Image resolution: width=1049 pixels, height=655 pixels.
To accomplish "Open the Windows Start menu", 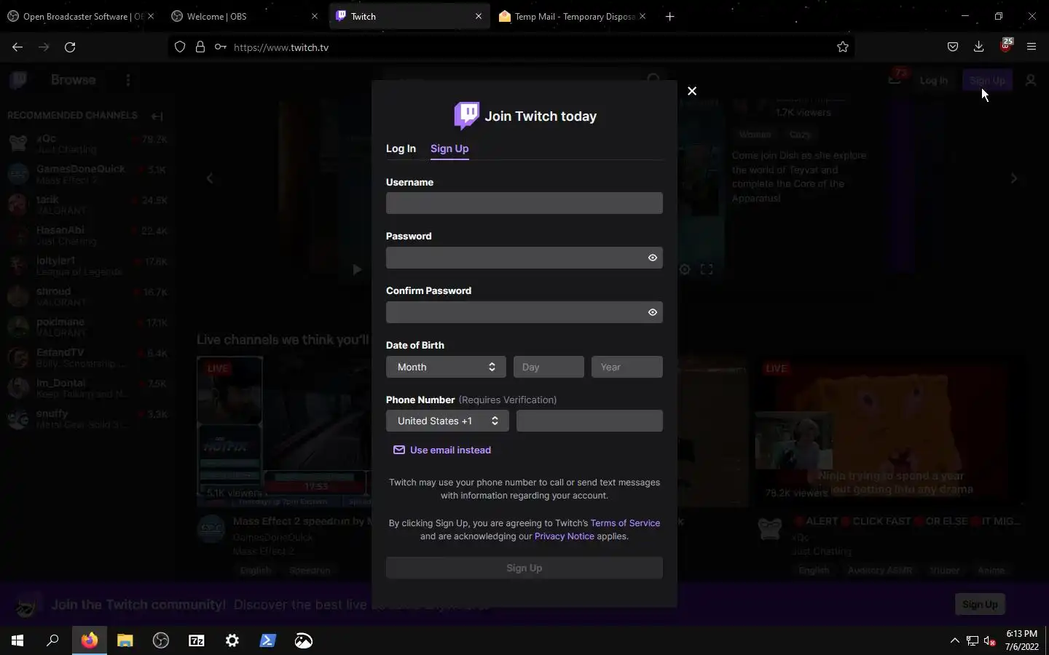I will click(x=17, y=640).
